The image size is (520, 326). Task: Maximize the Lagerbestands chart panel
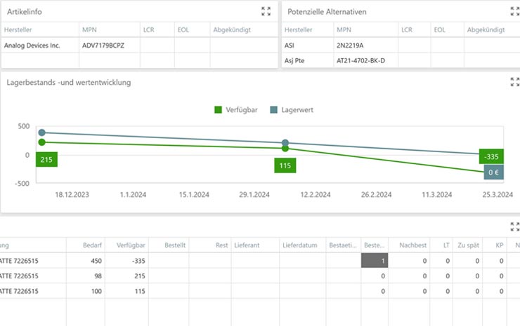[514, 82]
